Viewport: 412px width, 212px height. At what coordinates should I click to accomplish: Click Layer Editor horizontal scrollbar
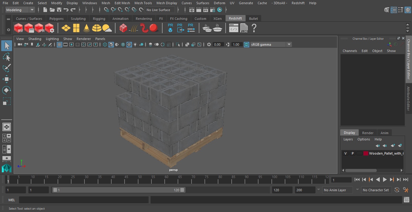361,170
